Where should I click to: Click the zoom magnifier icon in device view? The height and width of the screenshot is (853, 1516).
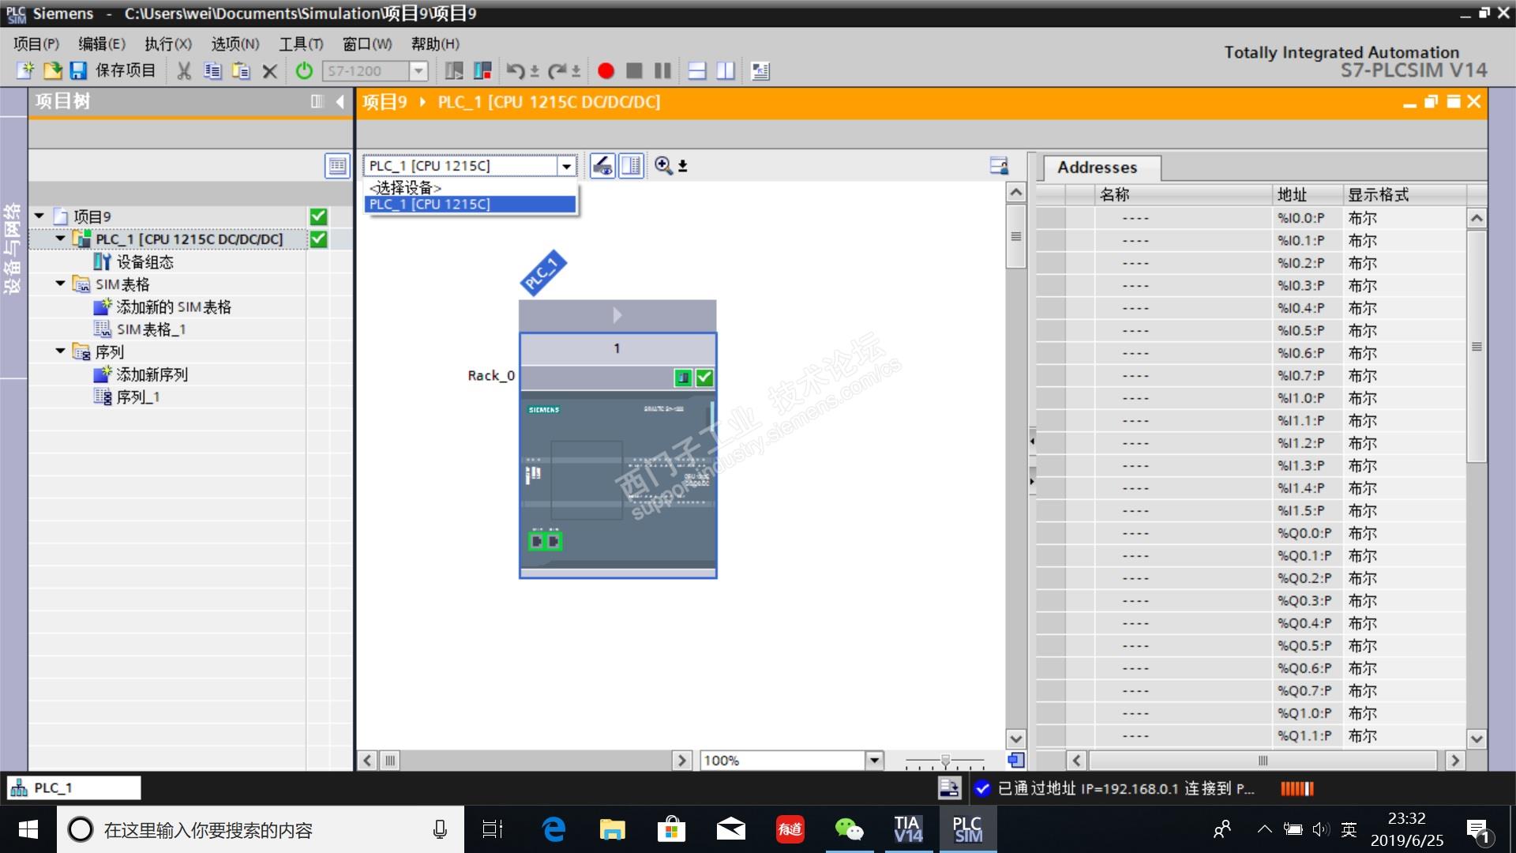tap(663, 166)
